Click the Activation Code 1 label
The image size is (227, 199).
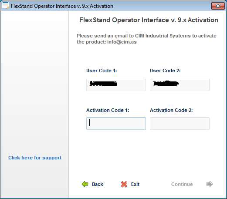point(108,110)
